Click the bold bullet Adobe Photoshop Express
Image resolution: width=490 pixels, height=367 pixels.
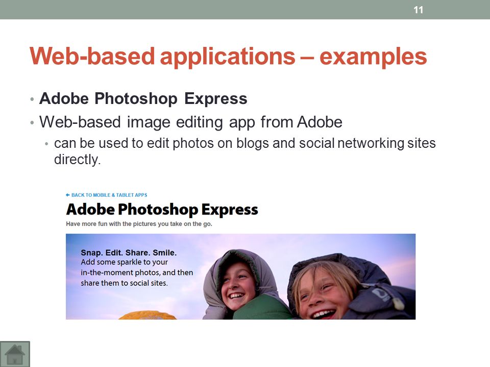pos(143,98)
